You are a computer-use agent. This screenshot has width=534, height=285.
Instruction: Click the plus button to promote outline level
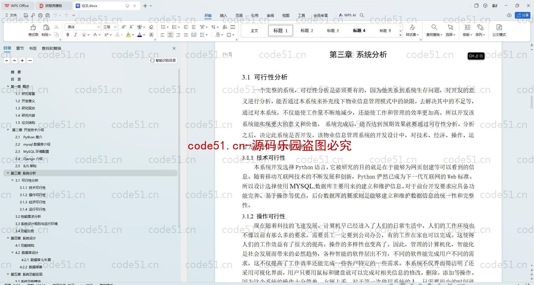22,61
